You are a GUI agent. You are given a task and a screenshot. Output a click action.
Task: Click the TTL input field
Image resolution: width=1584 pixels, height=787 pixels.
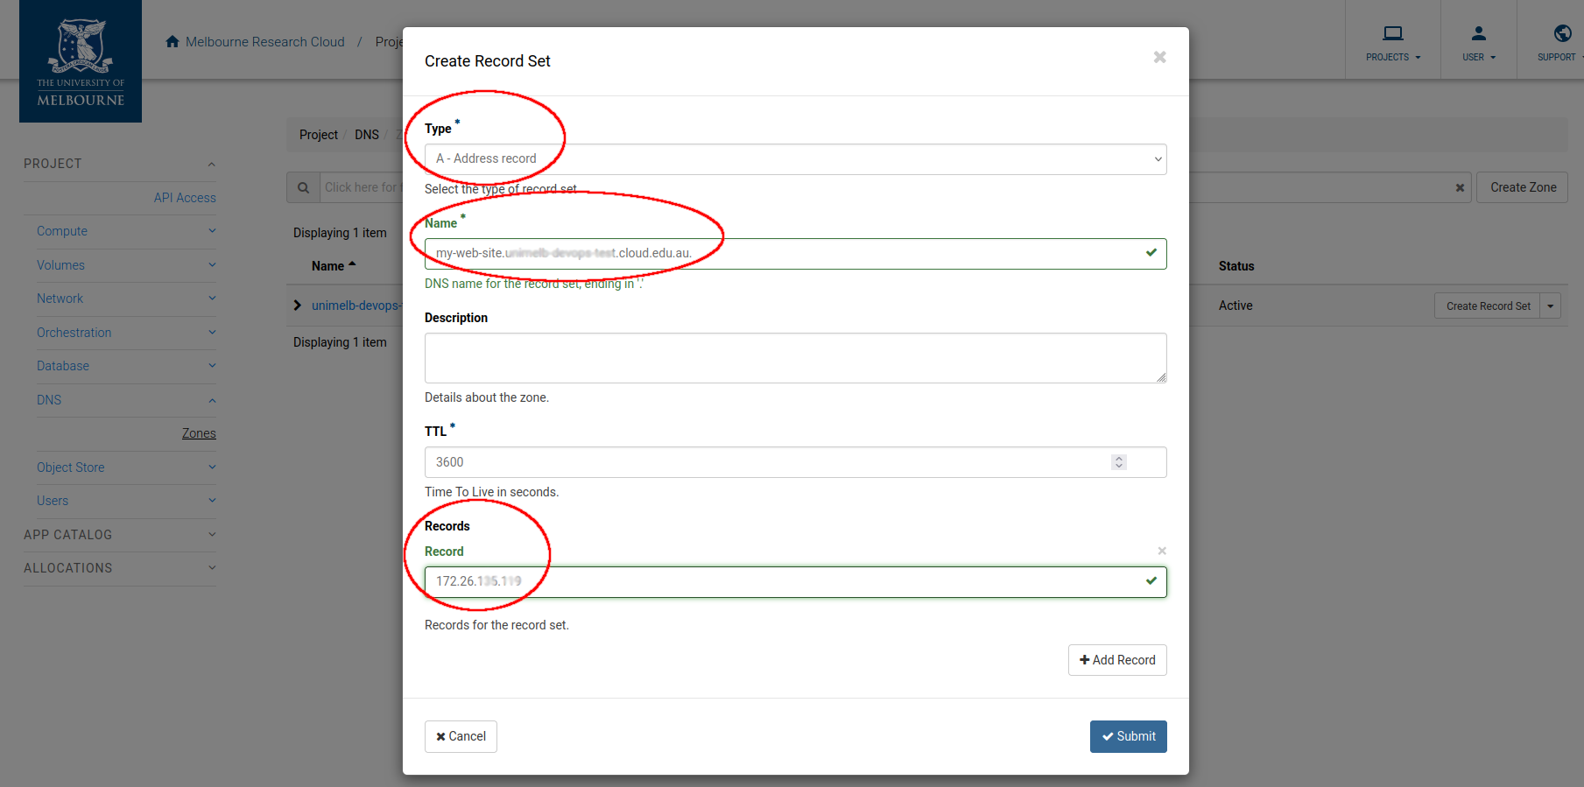click(795, 462)
